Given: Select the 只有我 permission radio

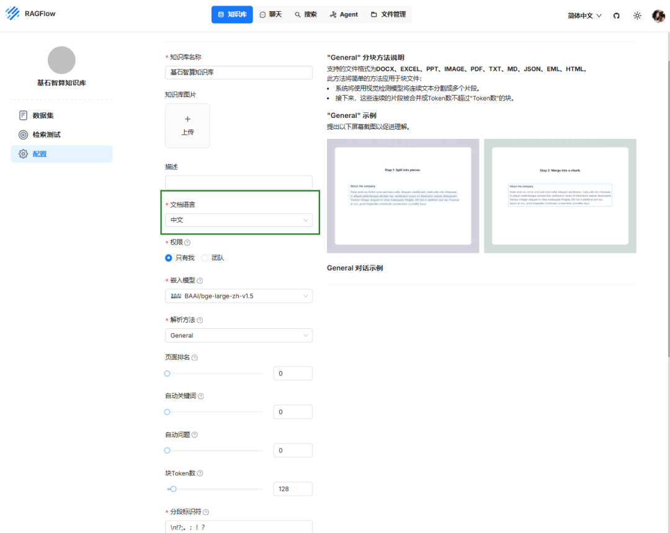Looking at the screenshot, I should coord(168,258).
